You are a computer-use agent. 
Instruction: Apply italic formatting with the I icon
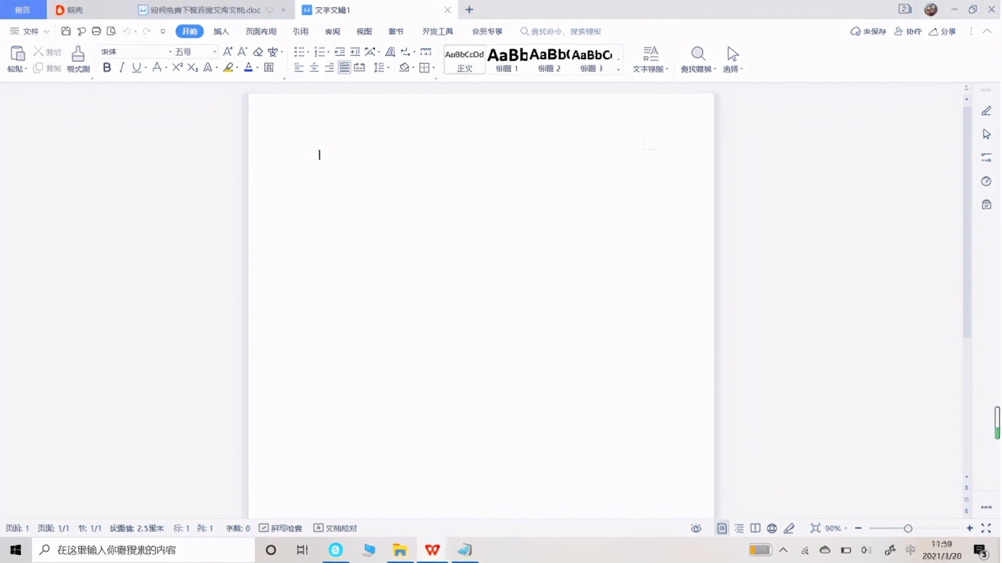click(x=122, y=67)
